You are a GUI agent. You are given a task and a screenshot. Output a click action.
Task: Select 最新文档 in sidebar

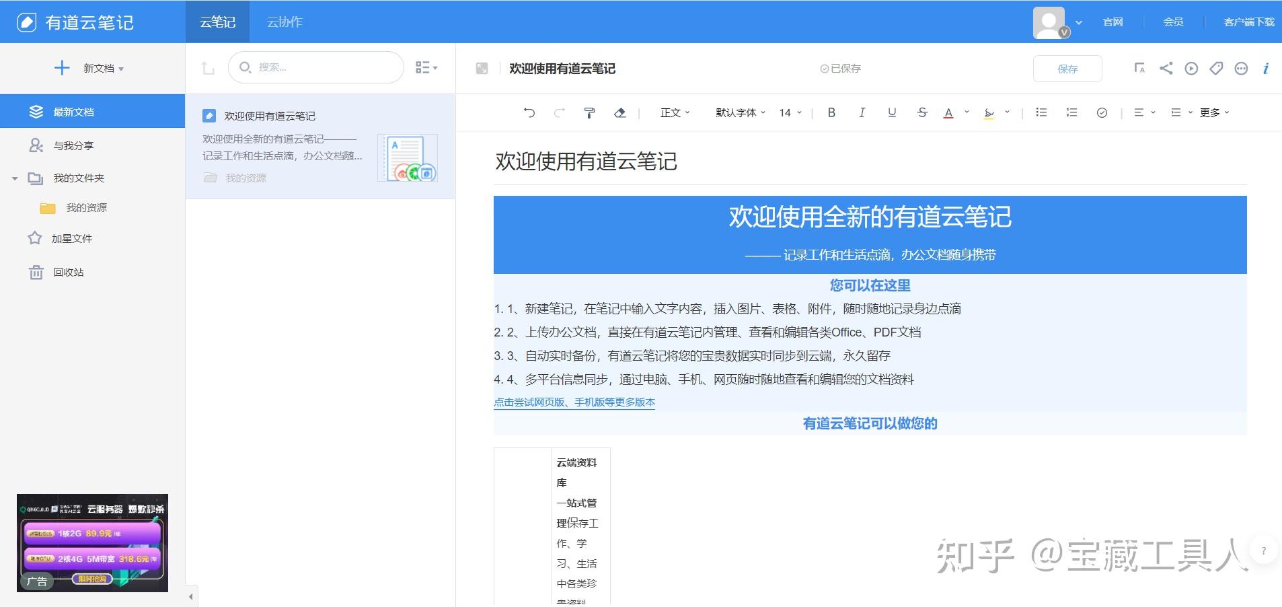(x=92, y=112)
